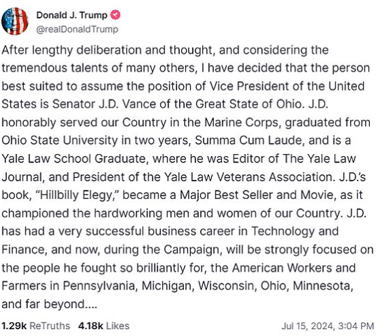Image resolution: width=378 pixels, height=336 pixels.
Task: Visit the @realDonaldTrump handle link
Action: coord(77,29)
